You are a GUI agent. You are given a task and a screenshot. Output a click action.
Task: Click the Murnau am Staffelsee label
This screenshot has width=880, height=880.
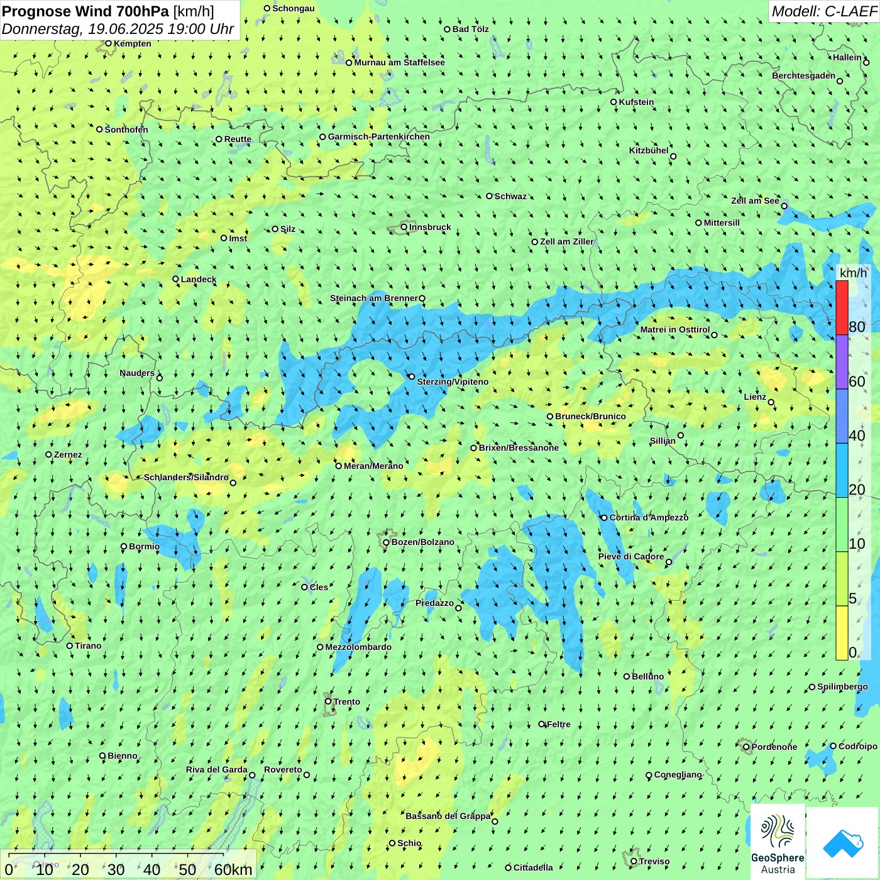399,62
